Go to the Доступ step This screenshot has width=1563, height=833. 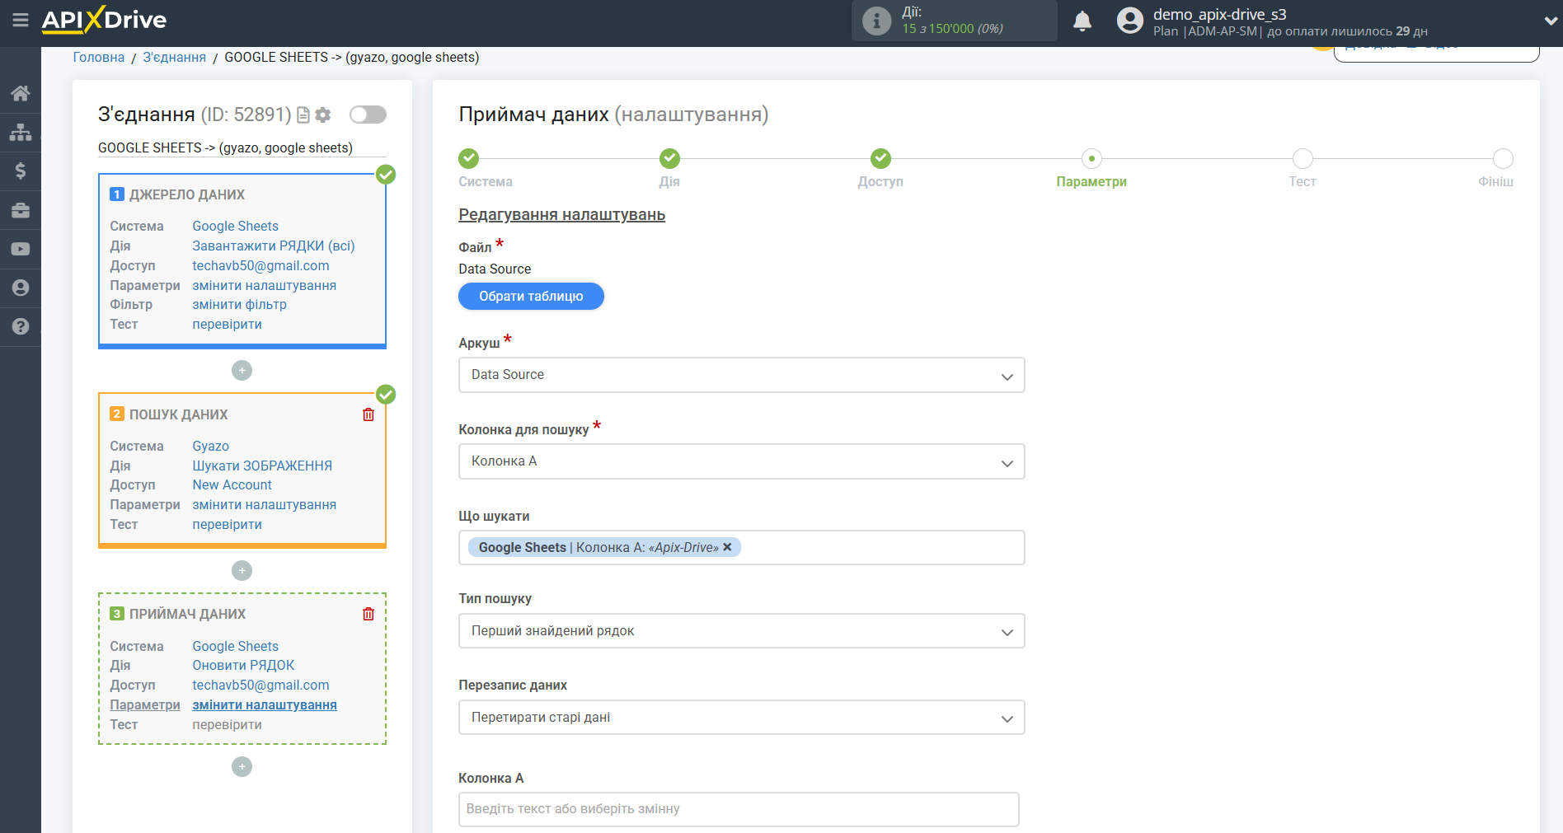[x=880, y=158]
